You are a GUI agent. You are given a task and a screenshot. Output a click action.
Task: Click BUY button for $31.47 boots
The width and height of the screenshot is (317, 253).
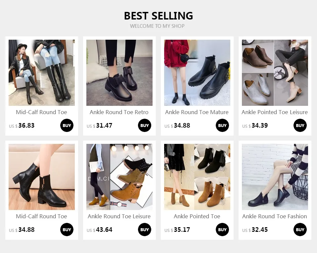(145, 125)
